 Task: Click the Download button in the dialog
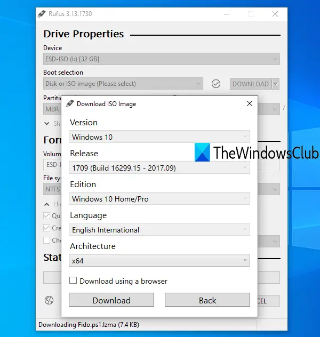click(111, 300)
